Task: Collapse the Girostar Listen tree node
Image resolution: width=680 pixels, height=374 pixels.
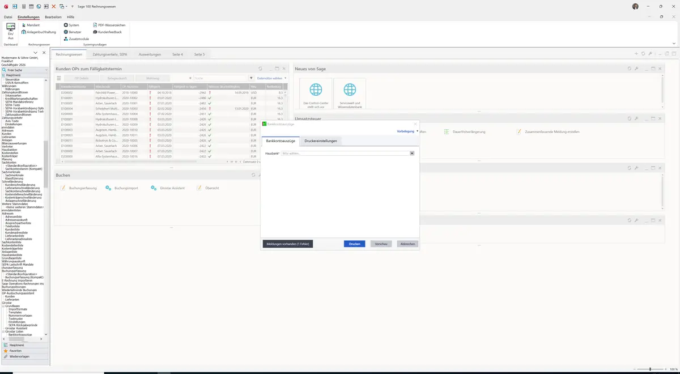Action: click(x=3, y=331)
